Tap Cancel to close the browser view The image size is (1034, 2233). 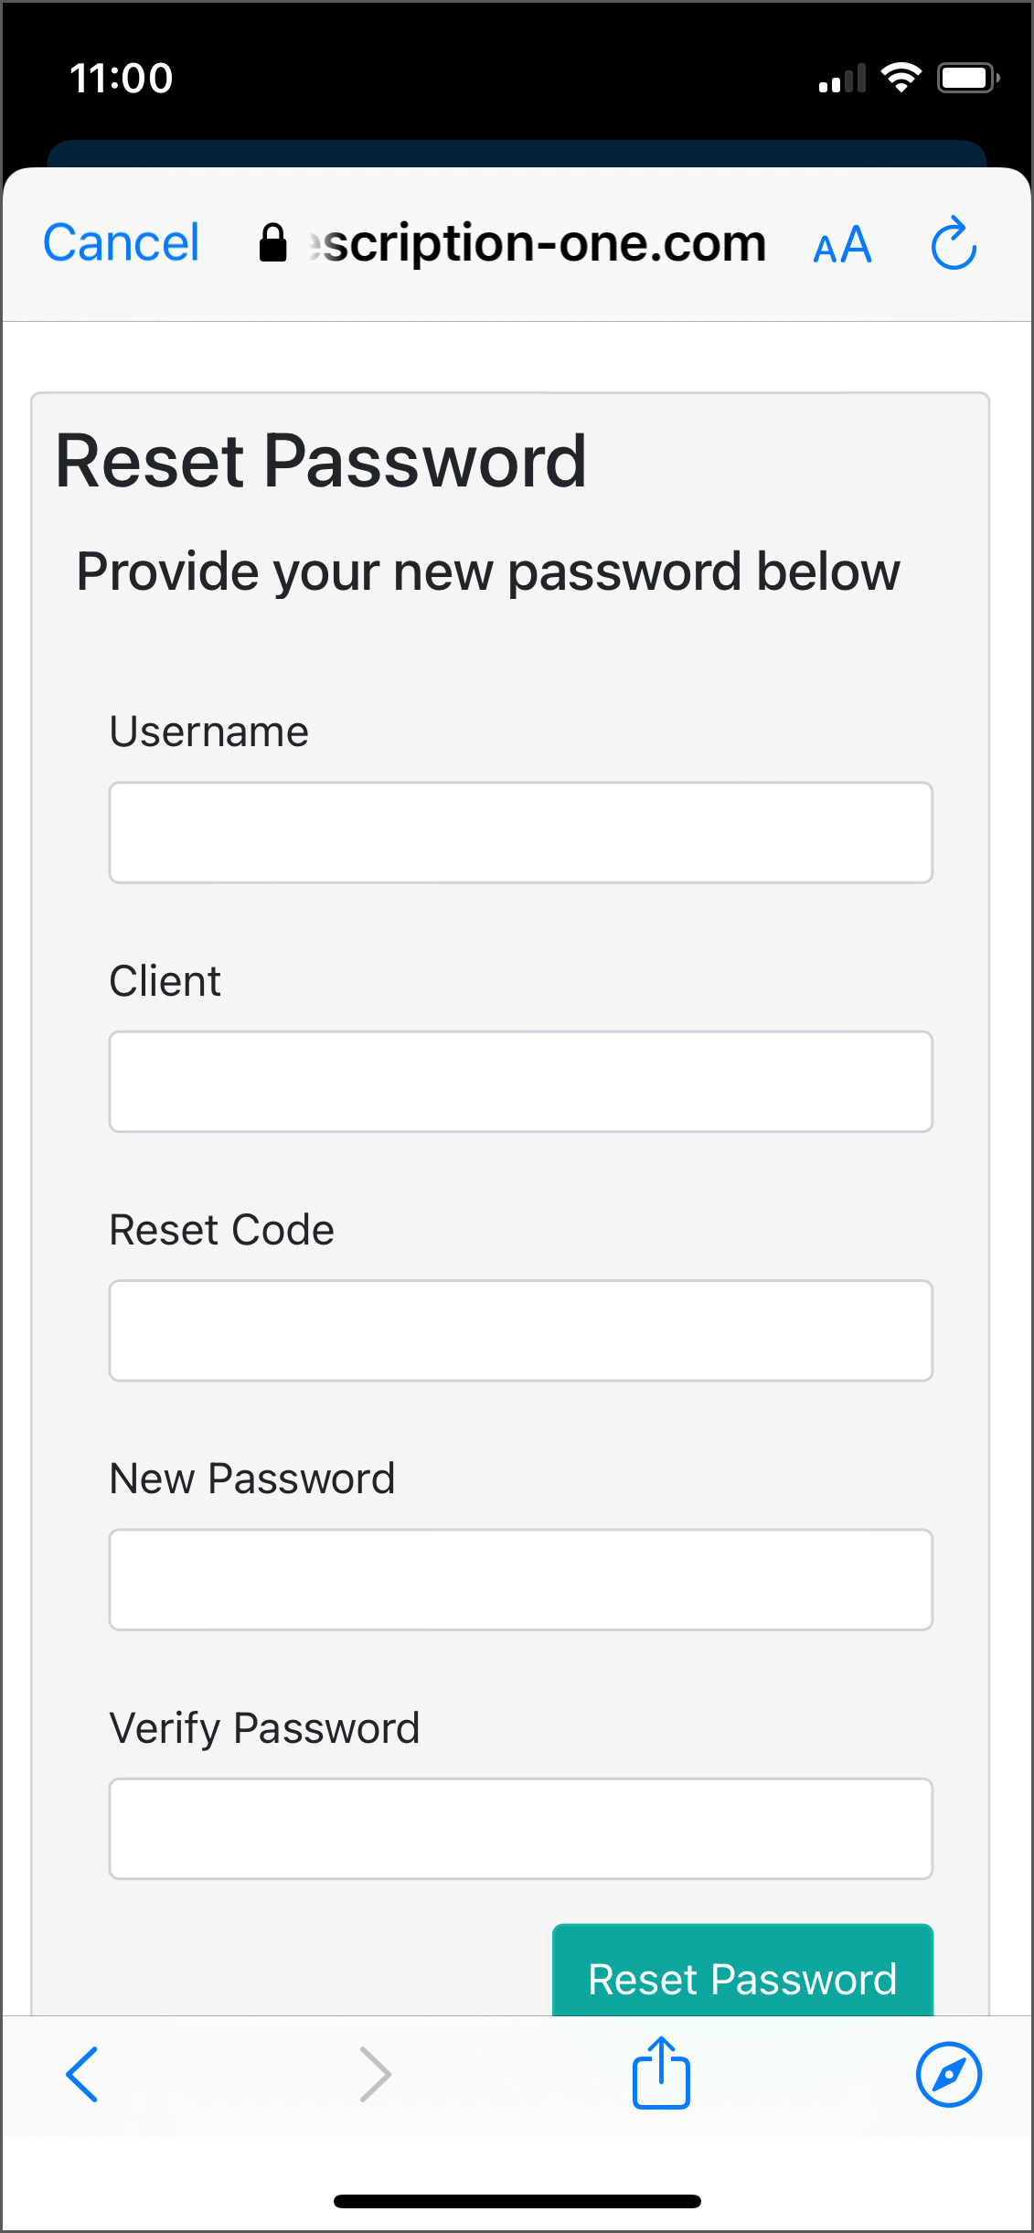[121, 243]
